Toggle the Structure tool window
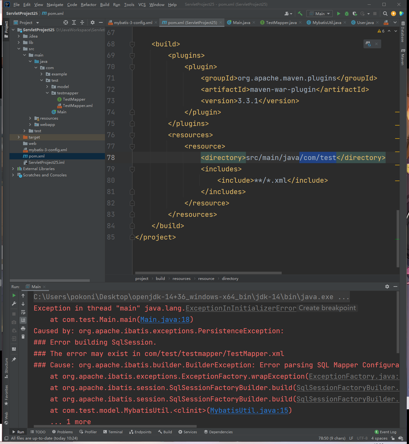 [6, 368]
